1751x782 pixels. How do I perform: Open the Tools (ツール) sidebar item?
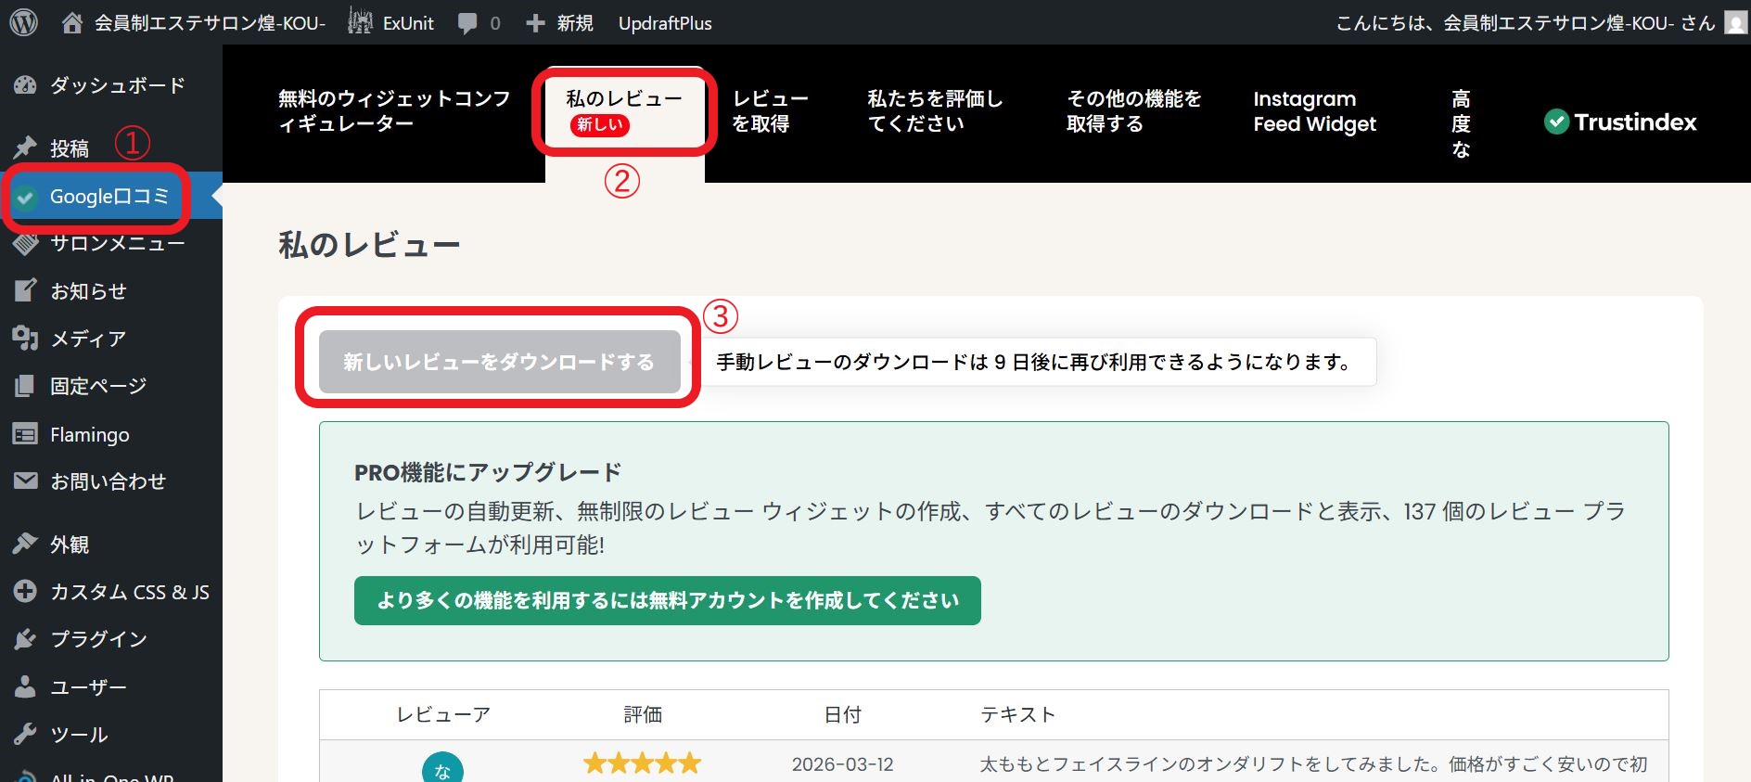(x=79, y=735)
